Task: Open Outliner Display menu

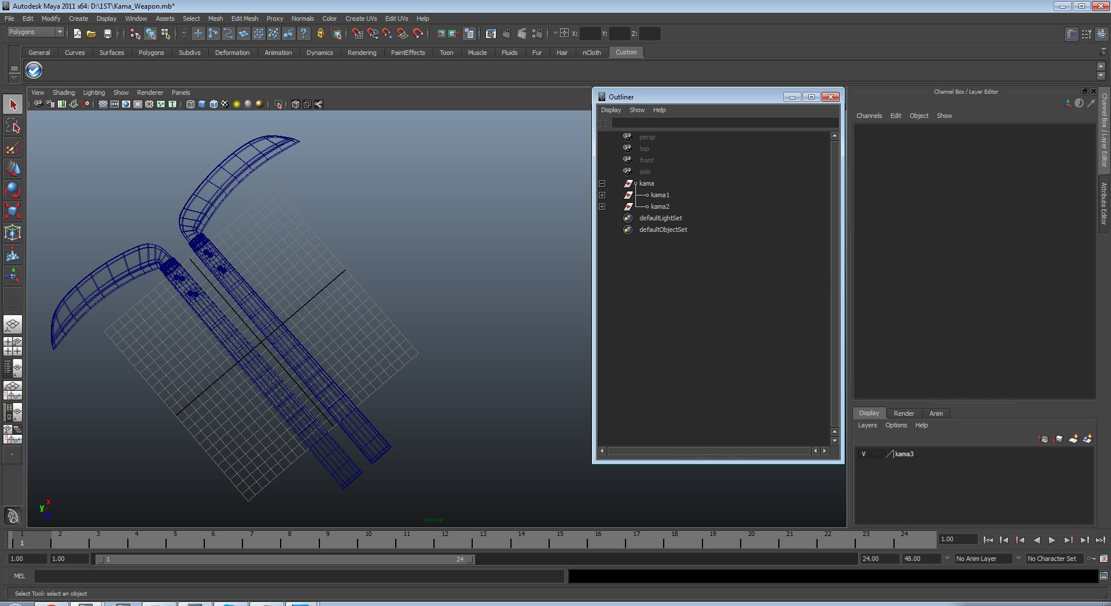Action: pos(610,110)
